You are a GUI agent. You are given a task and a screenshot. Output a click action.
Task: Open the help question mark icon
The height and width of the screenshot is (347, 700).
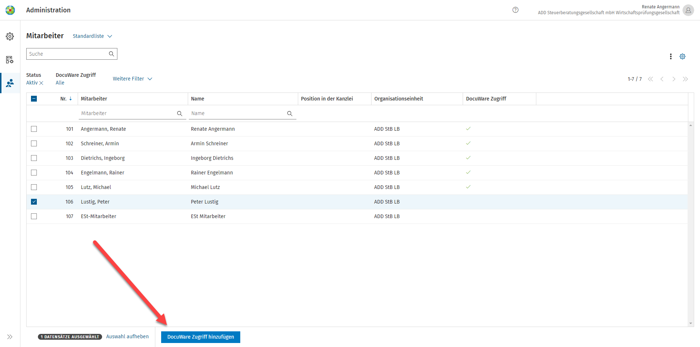[515, 10]
